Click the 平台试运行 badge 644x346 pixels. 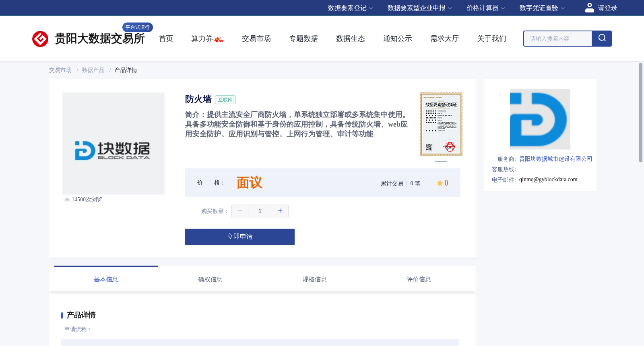[138, 27]
